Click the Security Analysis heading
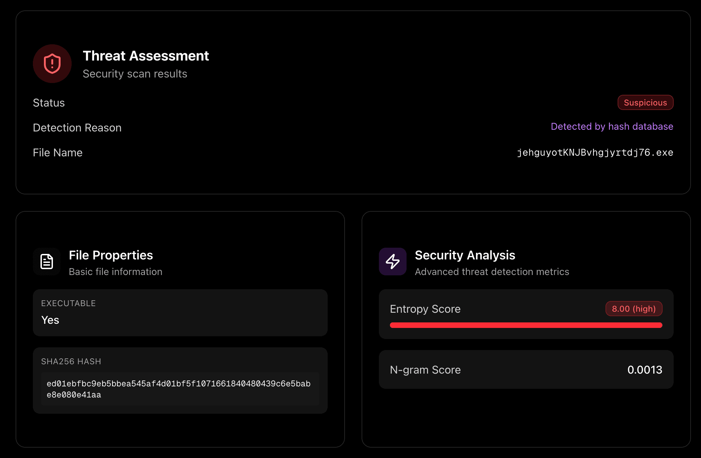 coord(465,255)
